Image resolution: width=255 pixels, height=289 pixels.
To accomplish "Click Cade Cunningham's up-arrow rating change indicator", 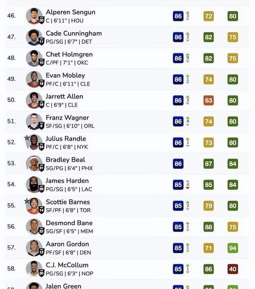I will [x=188, y=37].
